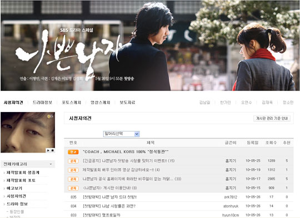Click the 공지 badge beside the 긴급공지 post
Viewport: 300px width, 218px height.
click(73, 161)
